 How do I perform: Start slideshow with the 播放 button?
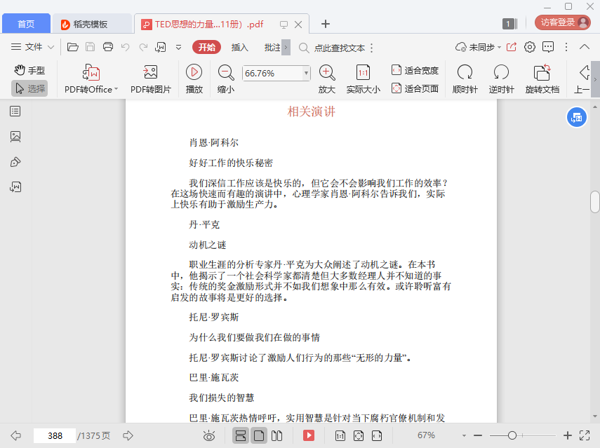click(x=194, y=79)
